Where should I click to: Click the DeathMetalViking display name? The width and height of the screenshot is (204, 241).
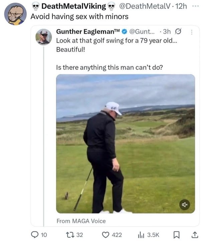pyautogui.click(x=73, y=6)
